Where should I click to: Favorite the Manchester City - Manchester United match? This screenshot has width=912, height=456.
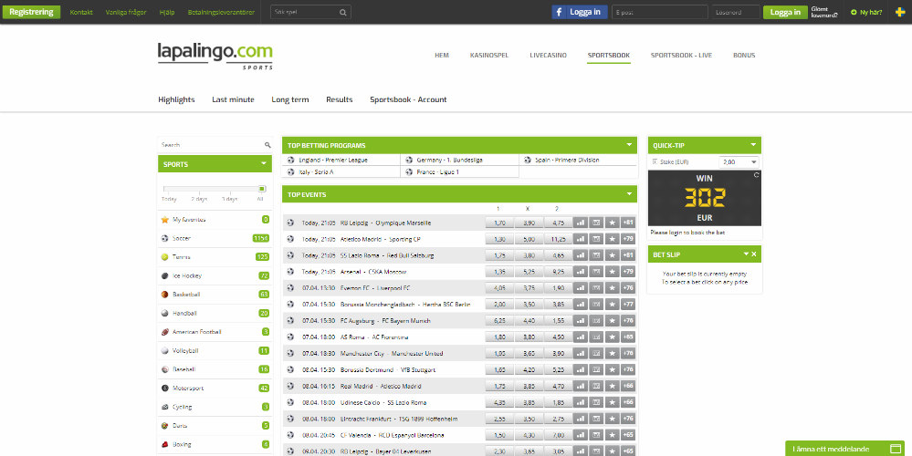(612, 353)
